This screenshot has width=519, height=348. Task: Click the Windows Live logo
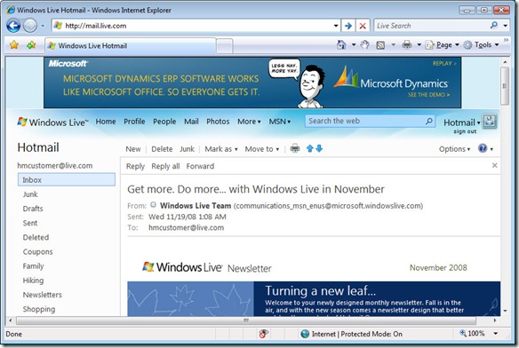click(x=53, y=122)
